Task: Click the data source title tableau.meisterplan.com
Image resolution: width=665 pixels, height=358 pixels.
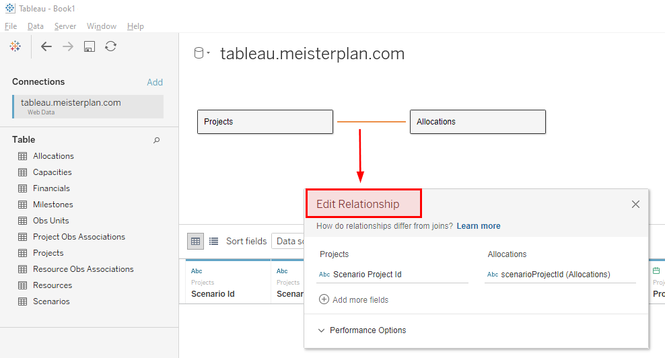Action: 312,54
